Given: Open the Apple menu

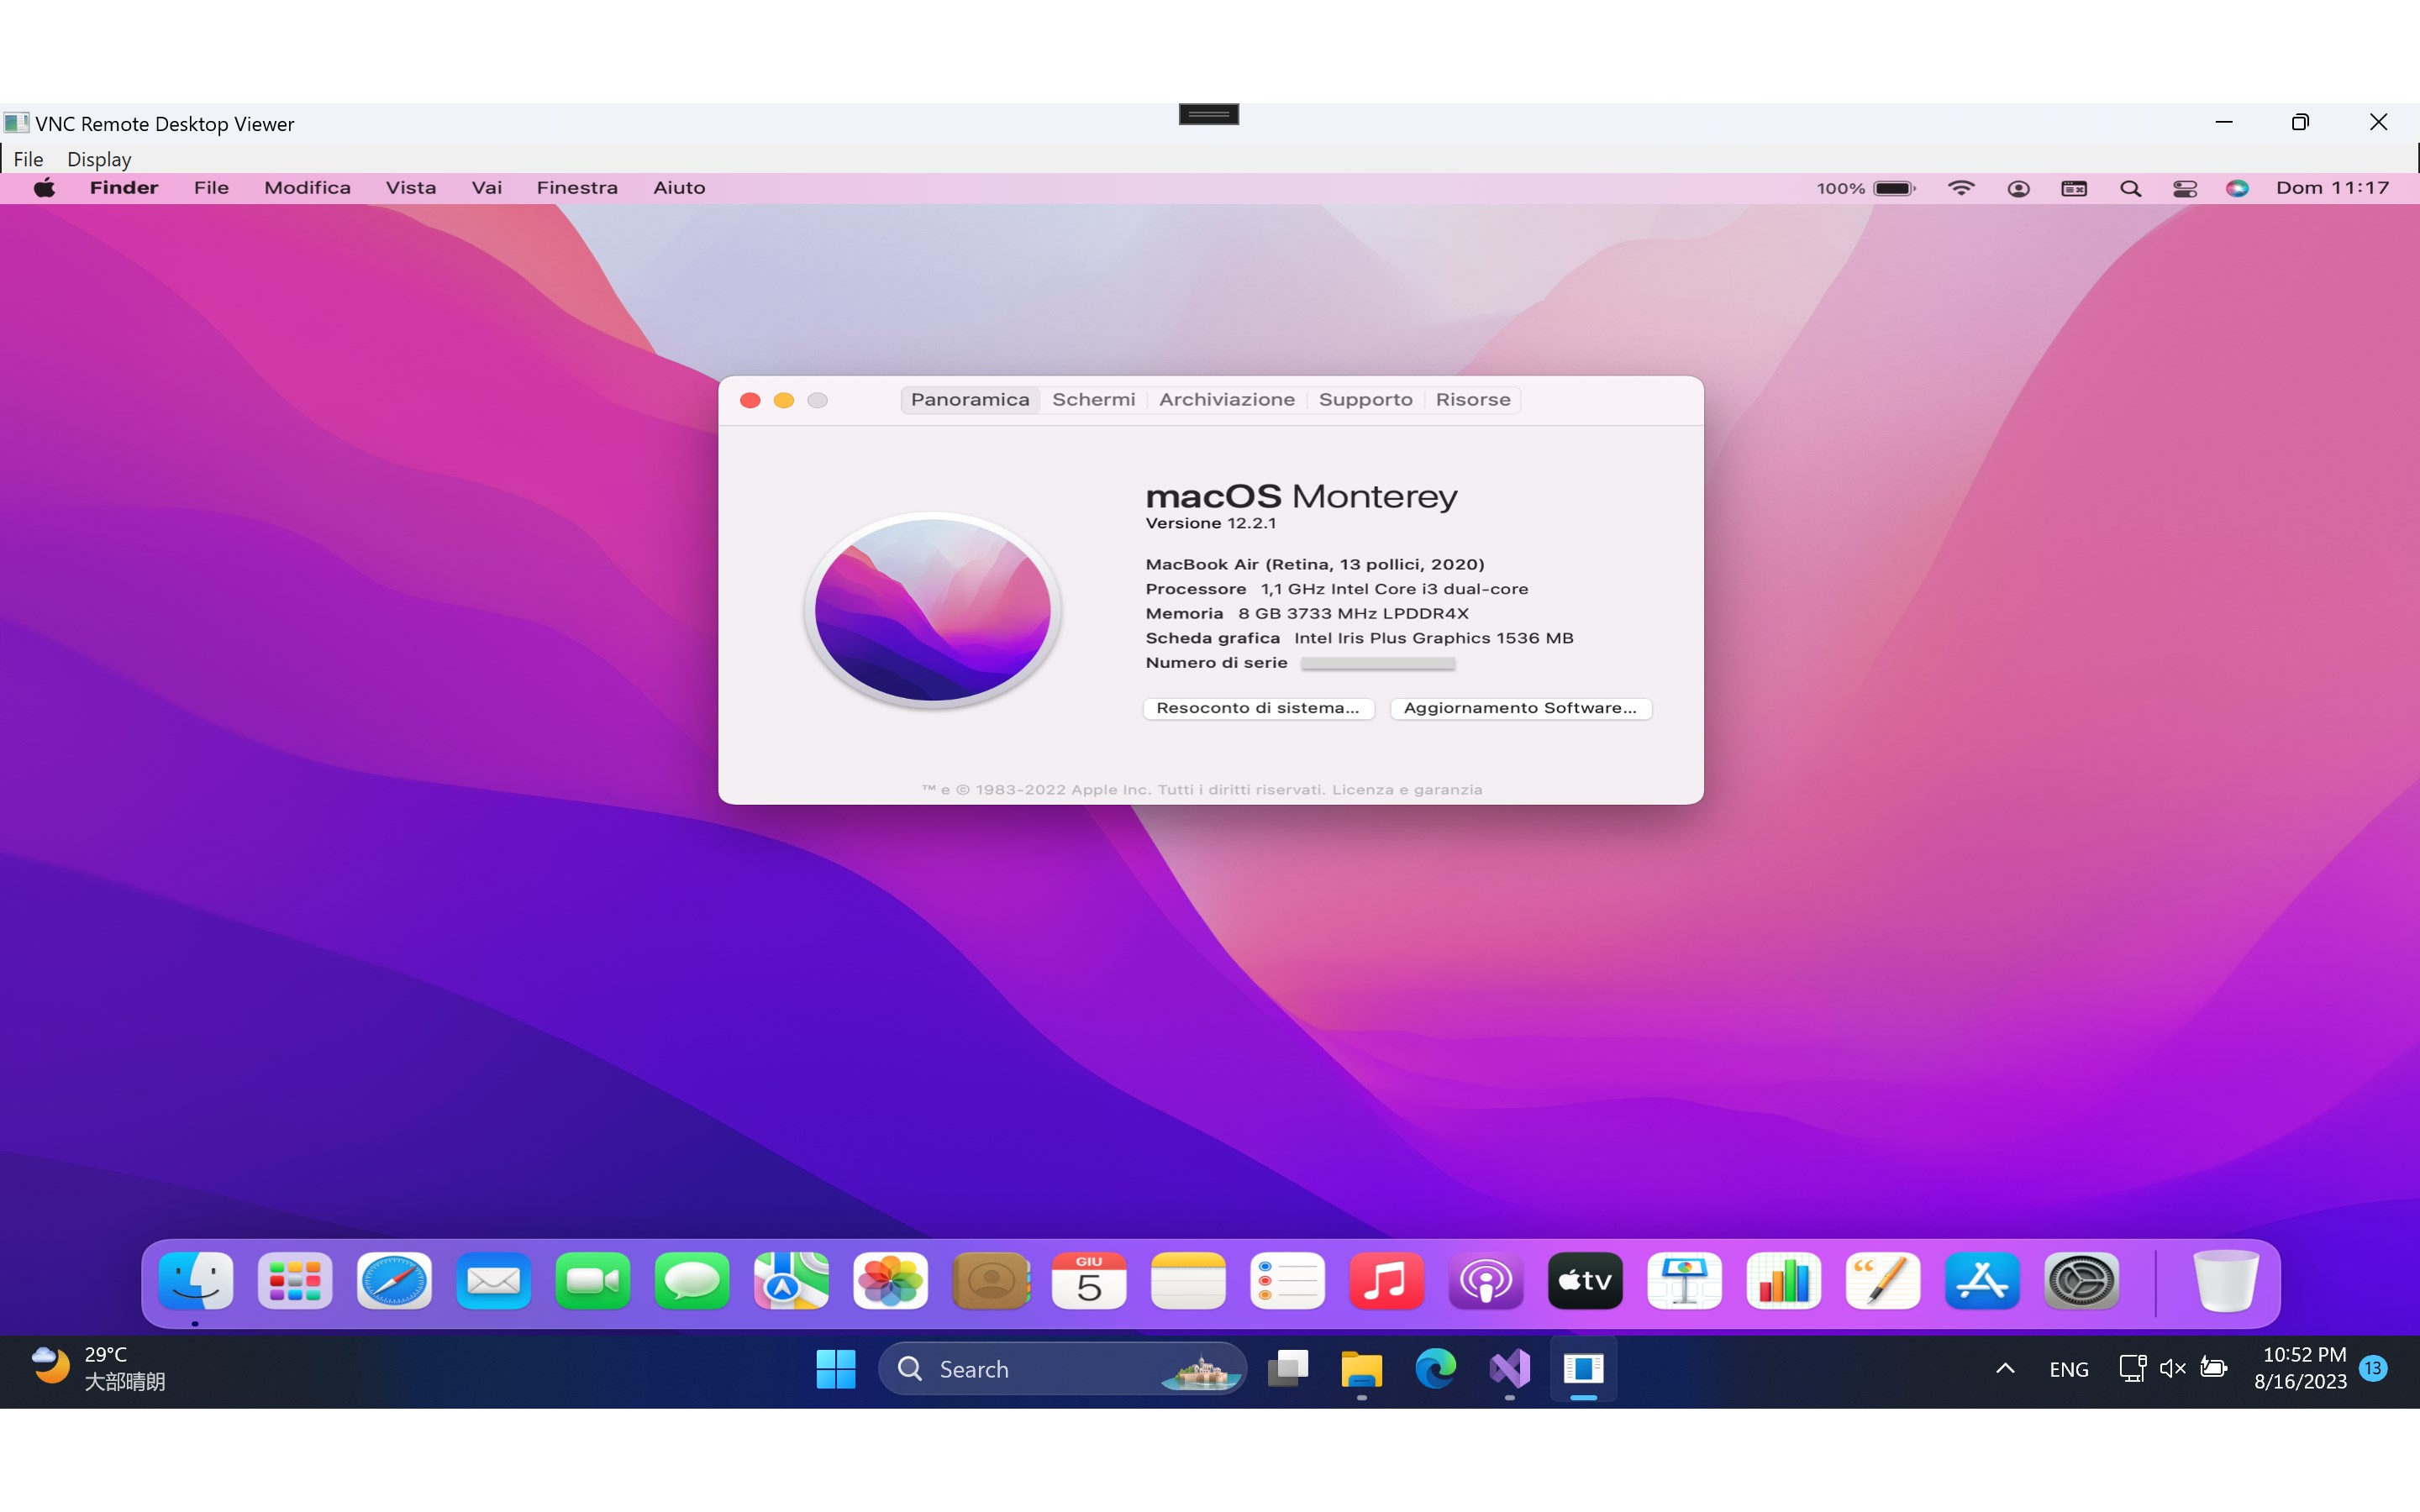Looking at the screenshot, I should click(x=44, y=188).
